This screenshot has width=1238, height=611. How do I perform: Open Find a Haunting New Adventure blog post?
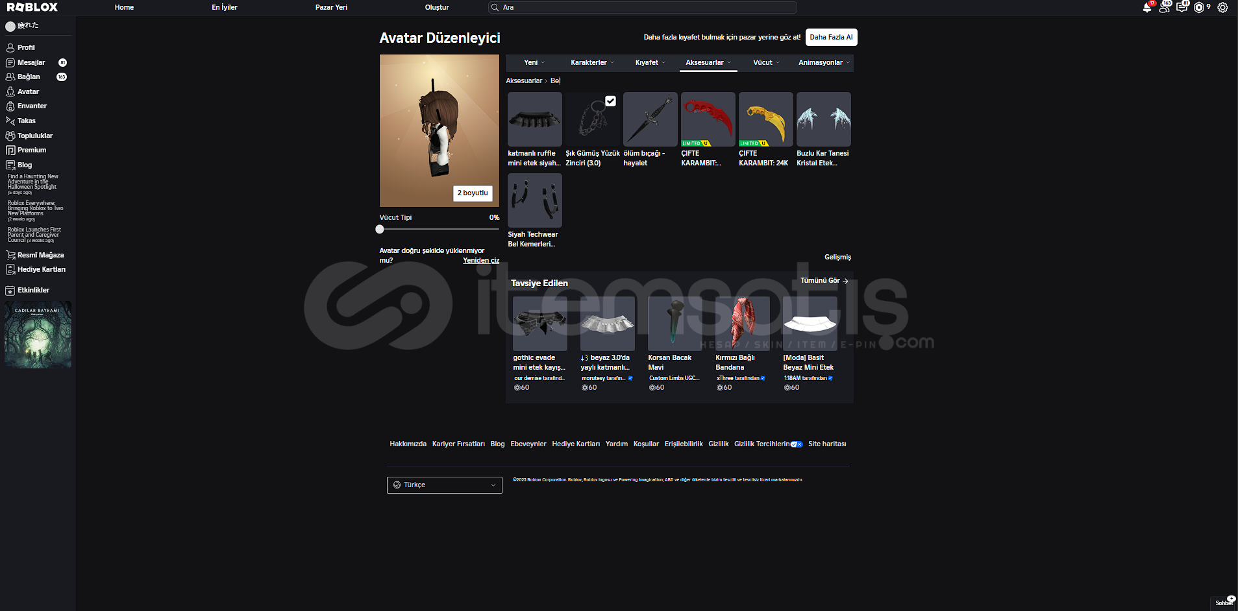[x=33, y=184]
